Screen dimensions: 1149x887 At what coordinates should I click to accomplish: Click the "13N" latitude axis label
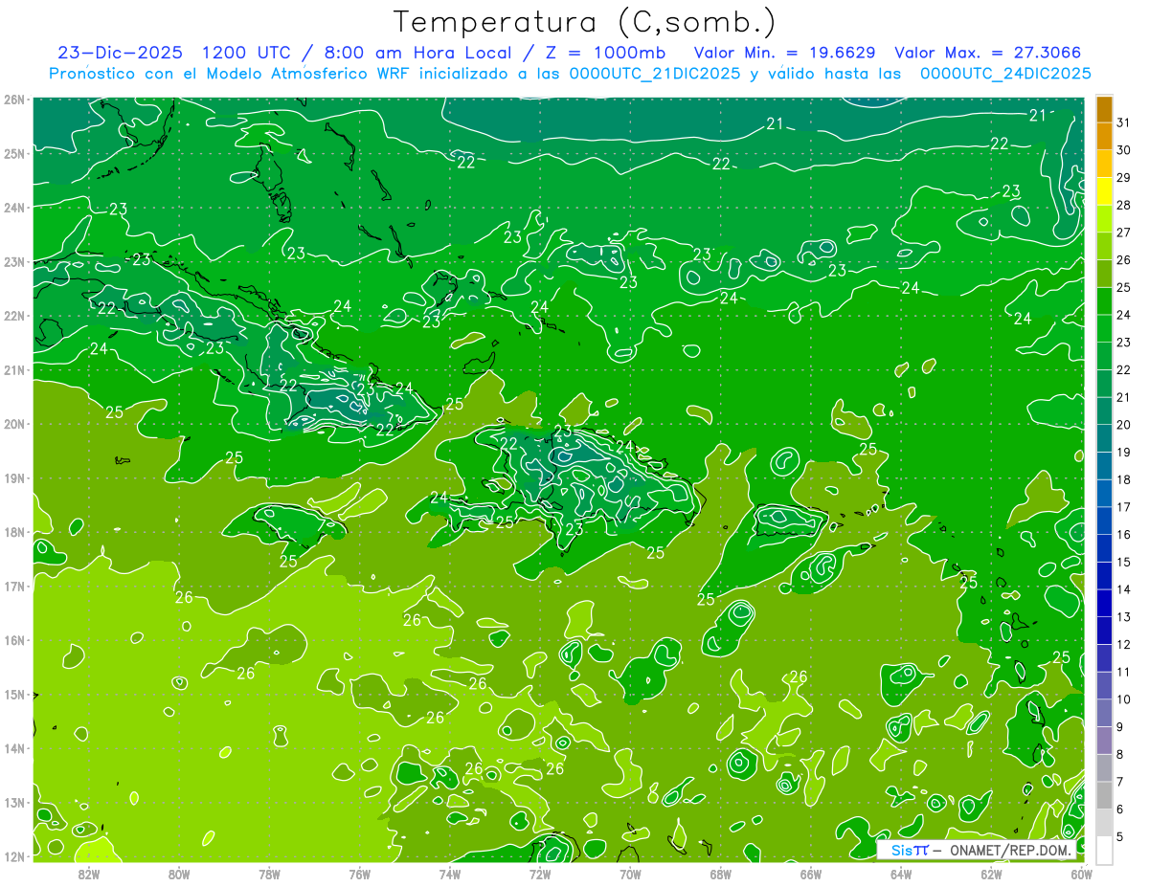[15, 803]
